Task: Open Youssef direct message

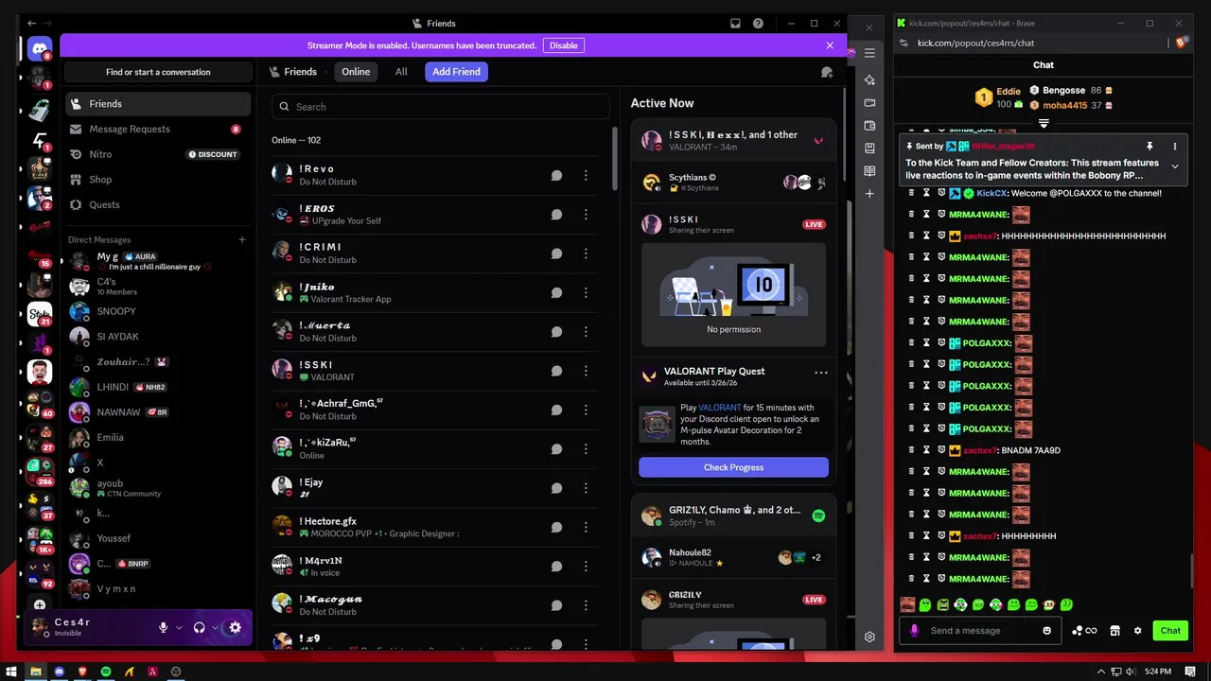Action: coord(158,538)
